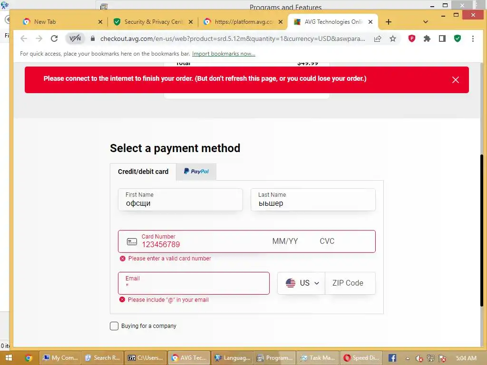
Task: Click the MM/YY expiry field
Action: (x=285, y=241)
